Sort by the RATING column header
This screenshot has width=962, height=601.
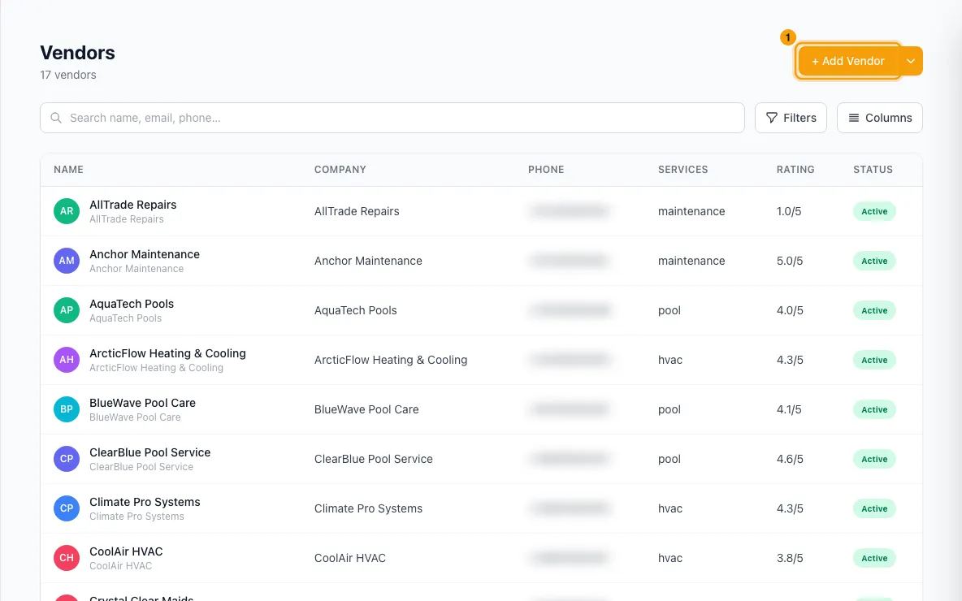(x=795, y=169)
